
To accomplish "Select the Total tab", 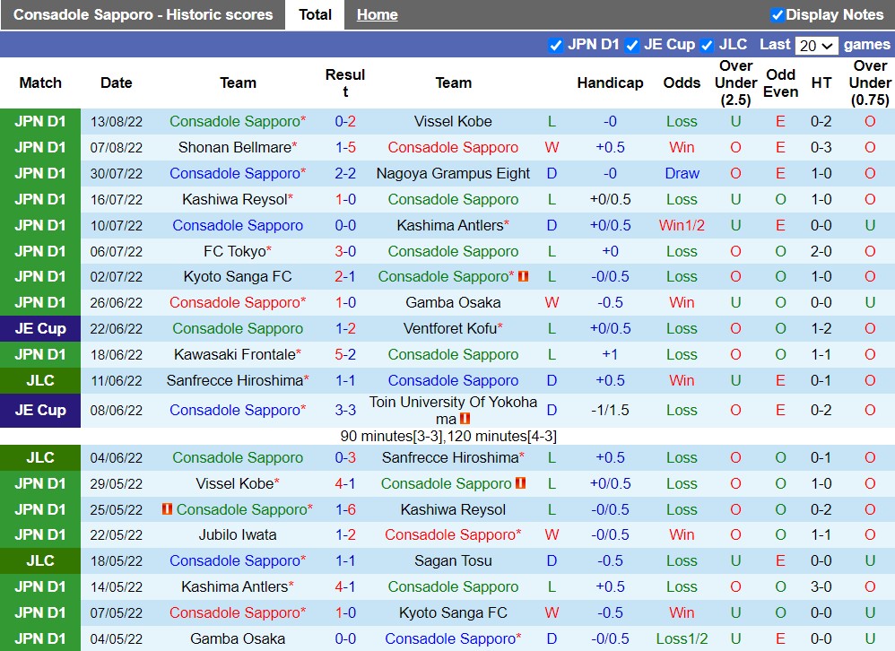I will (x=315, y=15).
